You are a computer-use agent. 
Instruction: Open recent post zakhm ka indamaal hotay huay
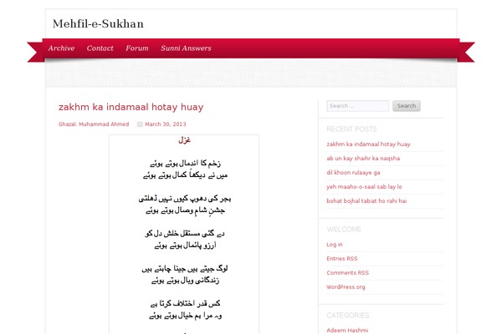click(x=368, y=144)
